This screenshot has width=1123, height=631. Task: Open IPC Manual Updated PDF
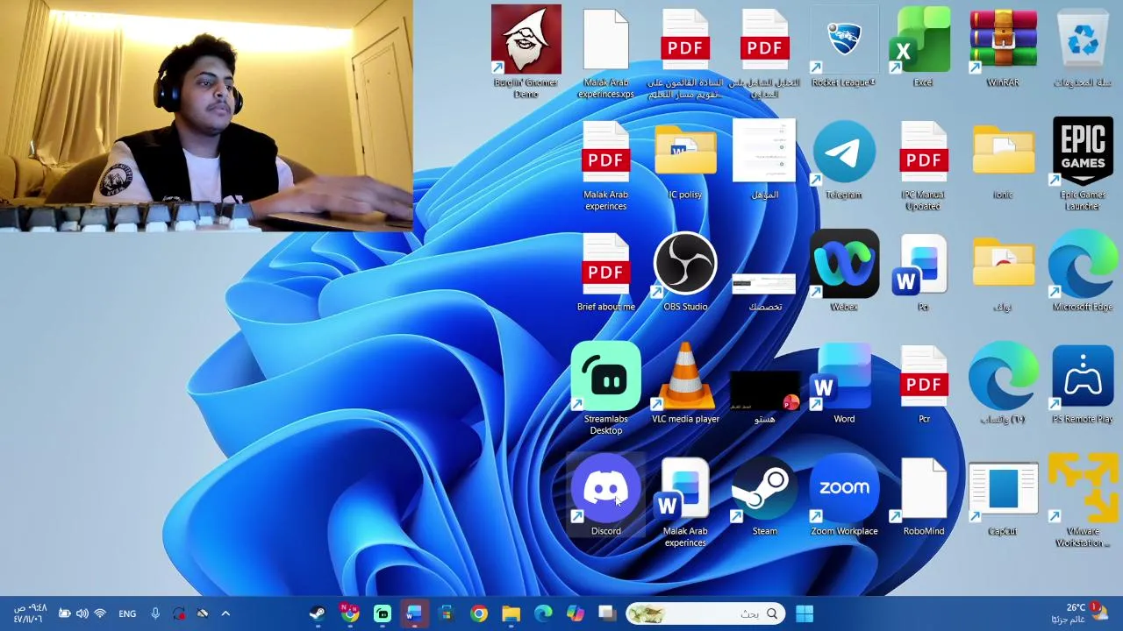click(x=923, y=165)
